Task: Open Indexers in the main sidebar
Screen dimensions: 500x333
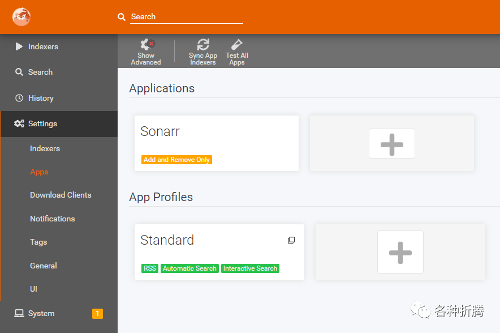Action: pyautogui.click(x=43, y=46)
